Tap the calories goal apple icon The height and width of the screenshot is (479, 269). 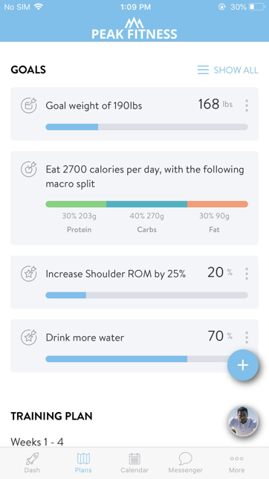click(x=29, y=170)
